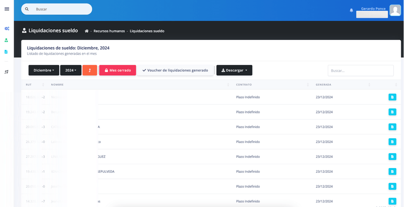Click Voucher de liquidaciones generado button
The height and width of the screenshot is (207, 404).
[x=175, y=70]
